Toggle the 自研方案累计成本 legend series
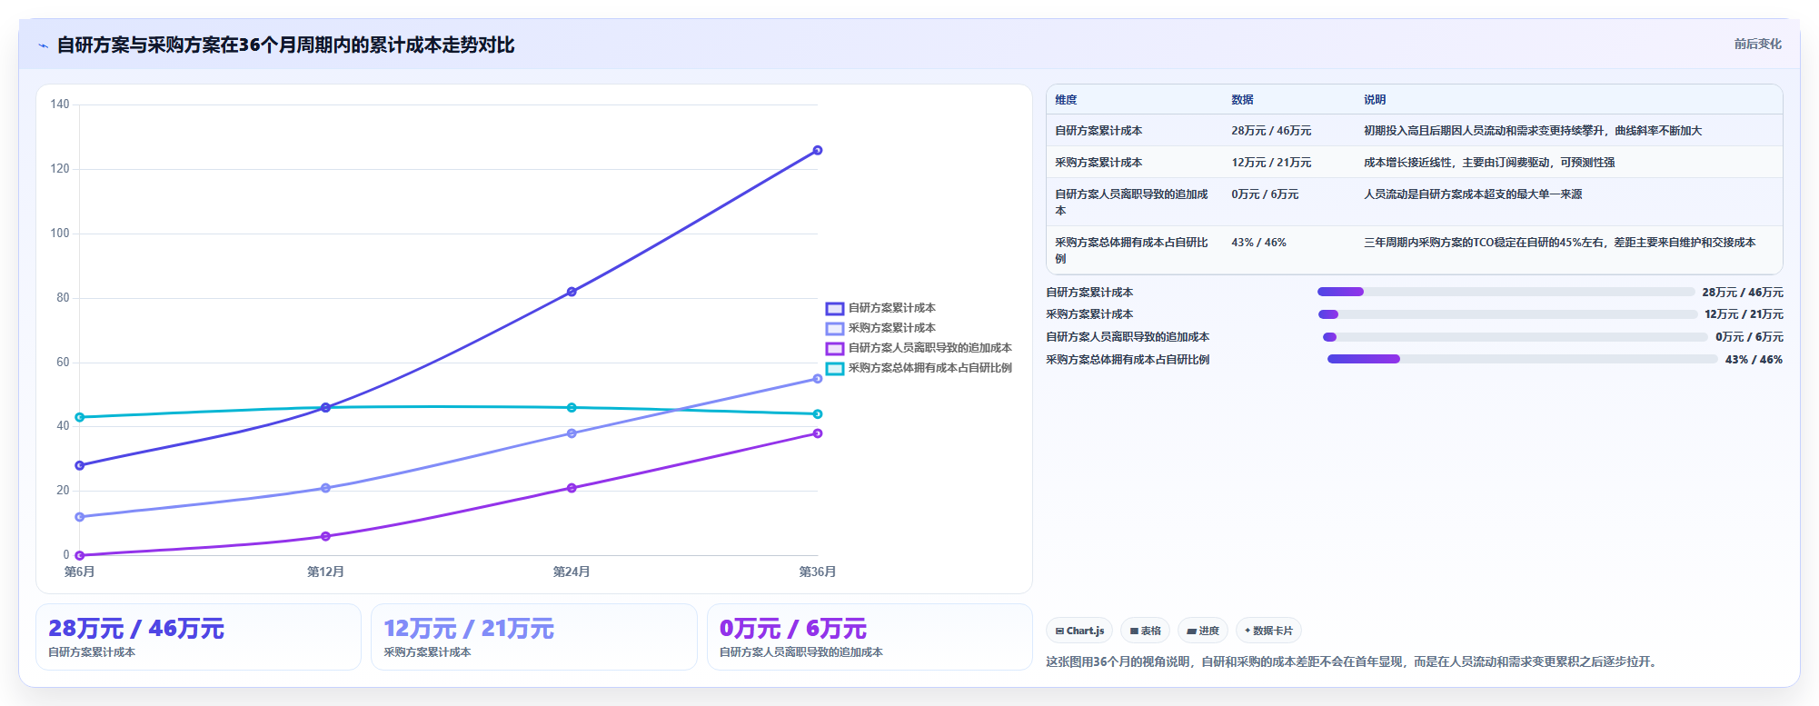Viewport: 1819px width, 706px height. (880, 308)
